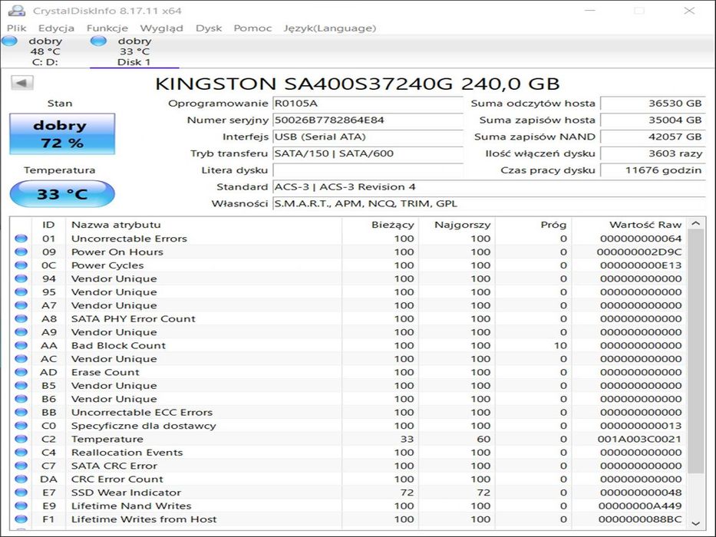Open the Plik menu
Viewport: 716px width, 537px height.
coord(16,28)
